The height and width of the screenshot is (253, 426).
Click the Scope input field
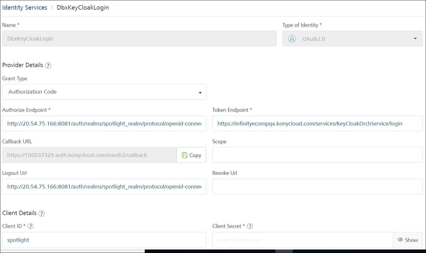click(317, 155)
